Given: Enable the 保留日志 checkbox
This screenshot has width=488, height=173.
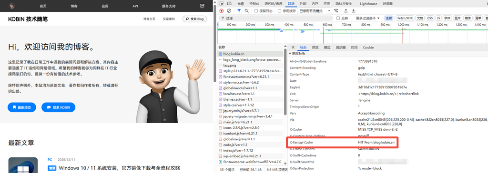Looking at the screenshot, I should 256,11.
